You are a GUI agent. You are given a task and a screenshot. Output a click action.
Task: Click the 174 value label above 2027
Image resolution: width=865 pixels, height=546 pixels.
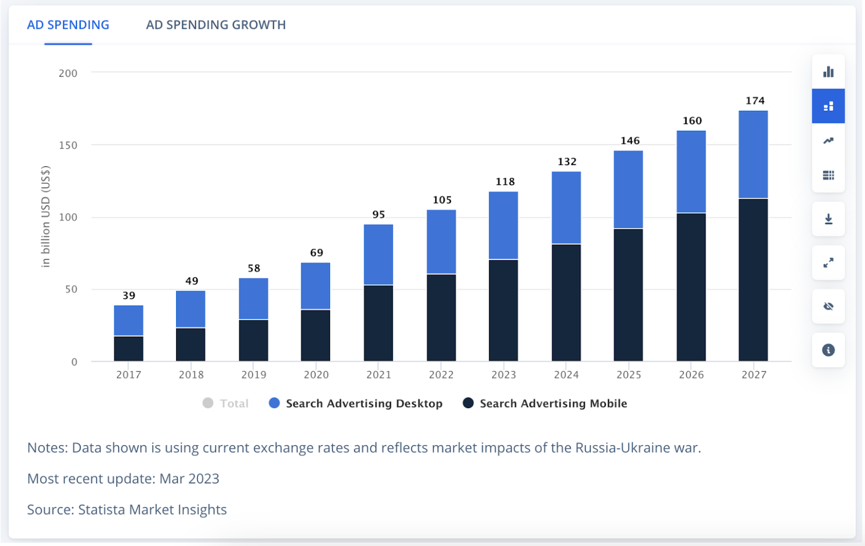click(755, 101)
